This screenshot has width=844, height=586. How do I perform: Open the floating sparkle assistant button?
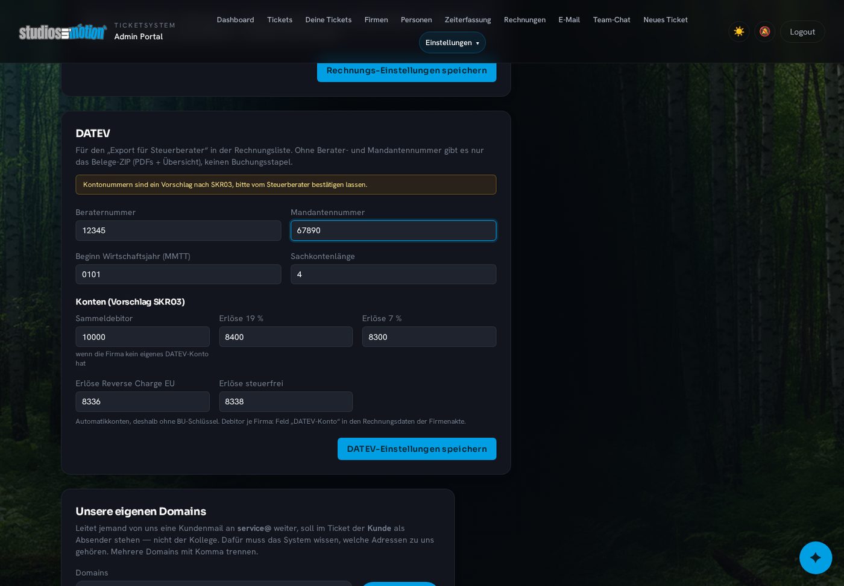click(816, 558)
